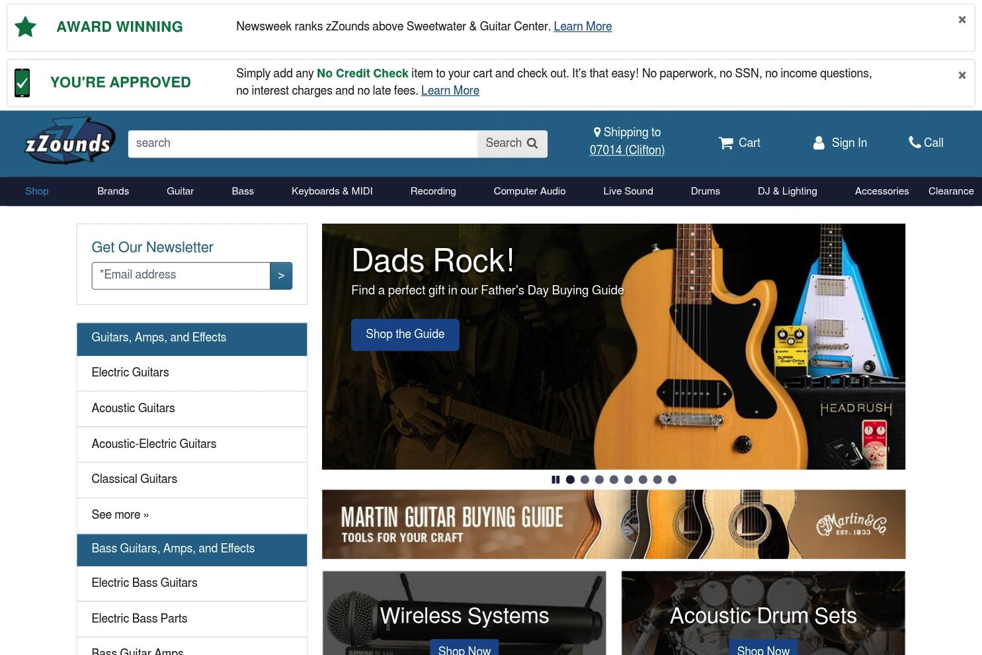
Task: Submit newsletter signup arrow button
Action: pos(281,276)
